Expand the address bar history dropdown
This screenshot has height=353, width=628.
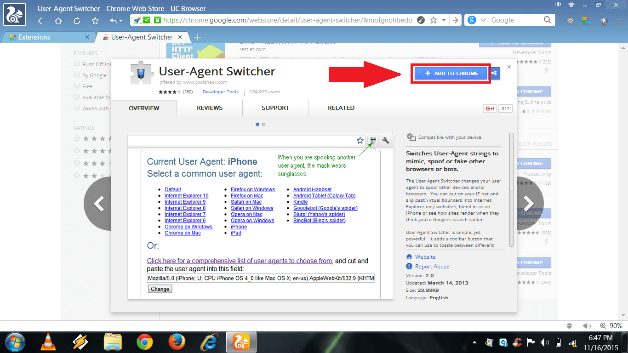click(x=443, y=21)
